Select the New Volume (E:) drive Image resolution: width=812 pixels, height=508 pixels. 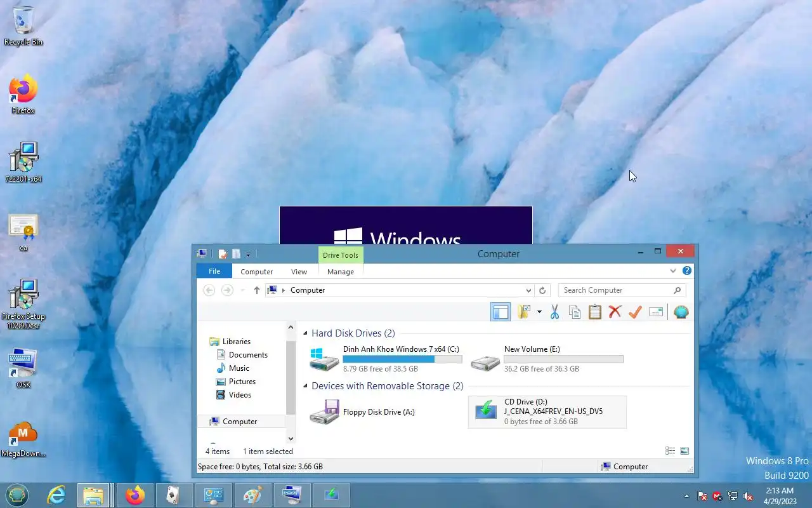coord(547,359)
